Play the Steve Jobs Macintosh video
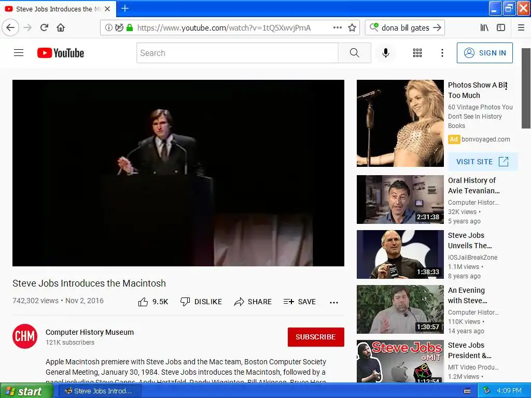The width and height of the screenshot is (531, 398). click(178, 173)
